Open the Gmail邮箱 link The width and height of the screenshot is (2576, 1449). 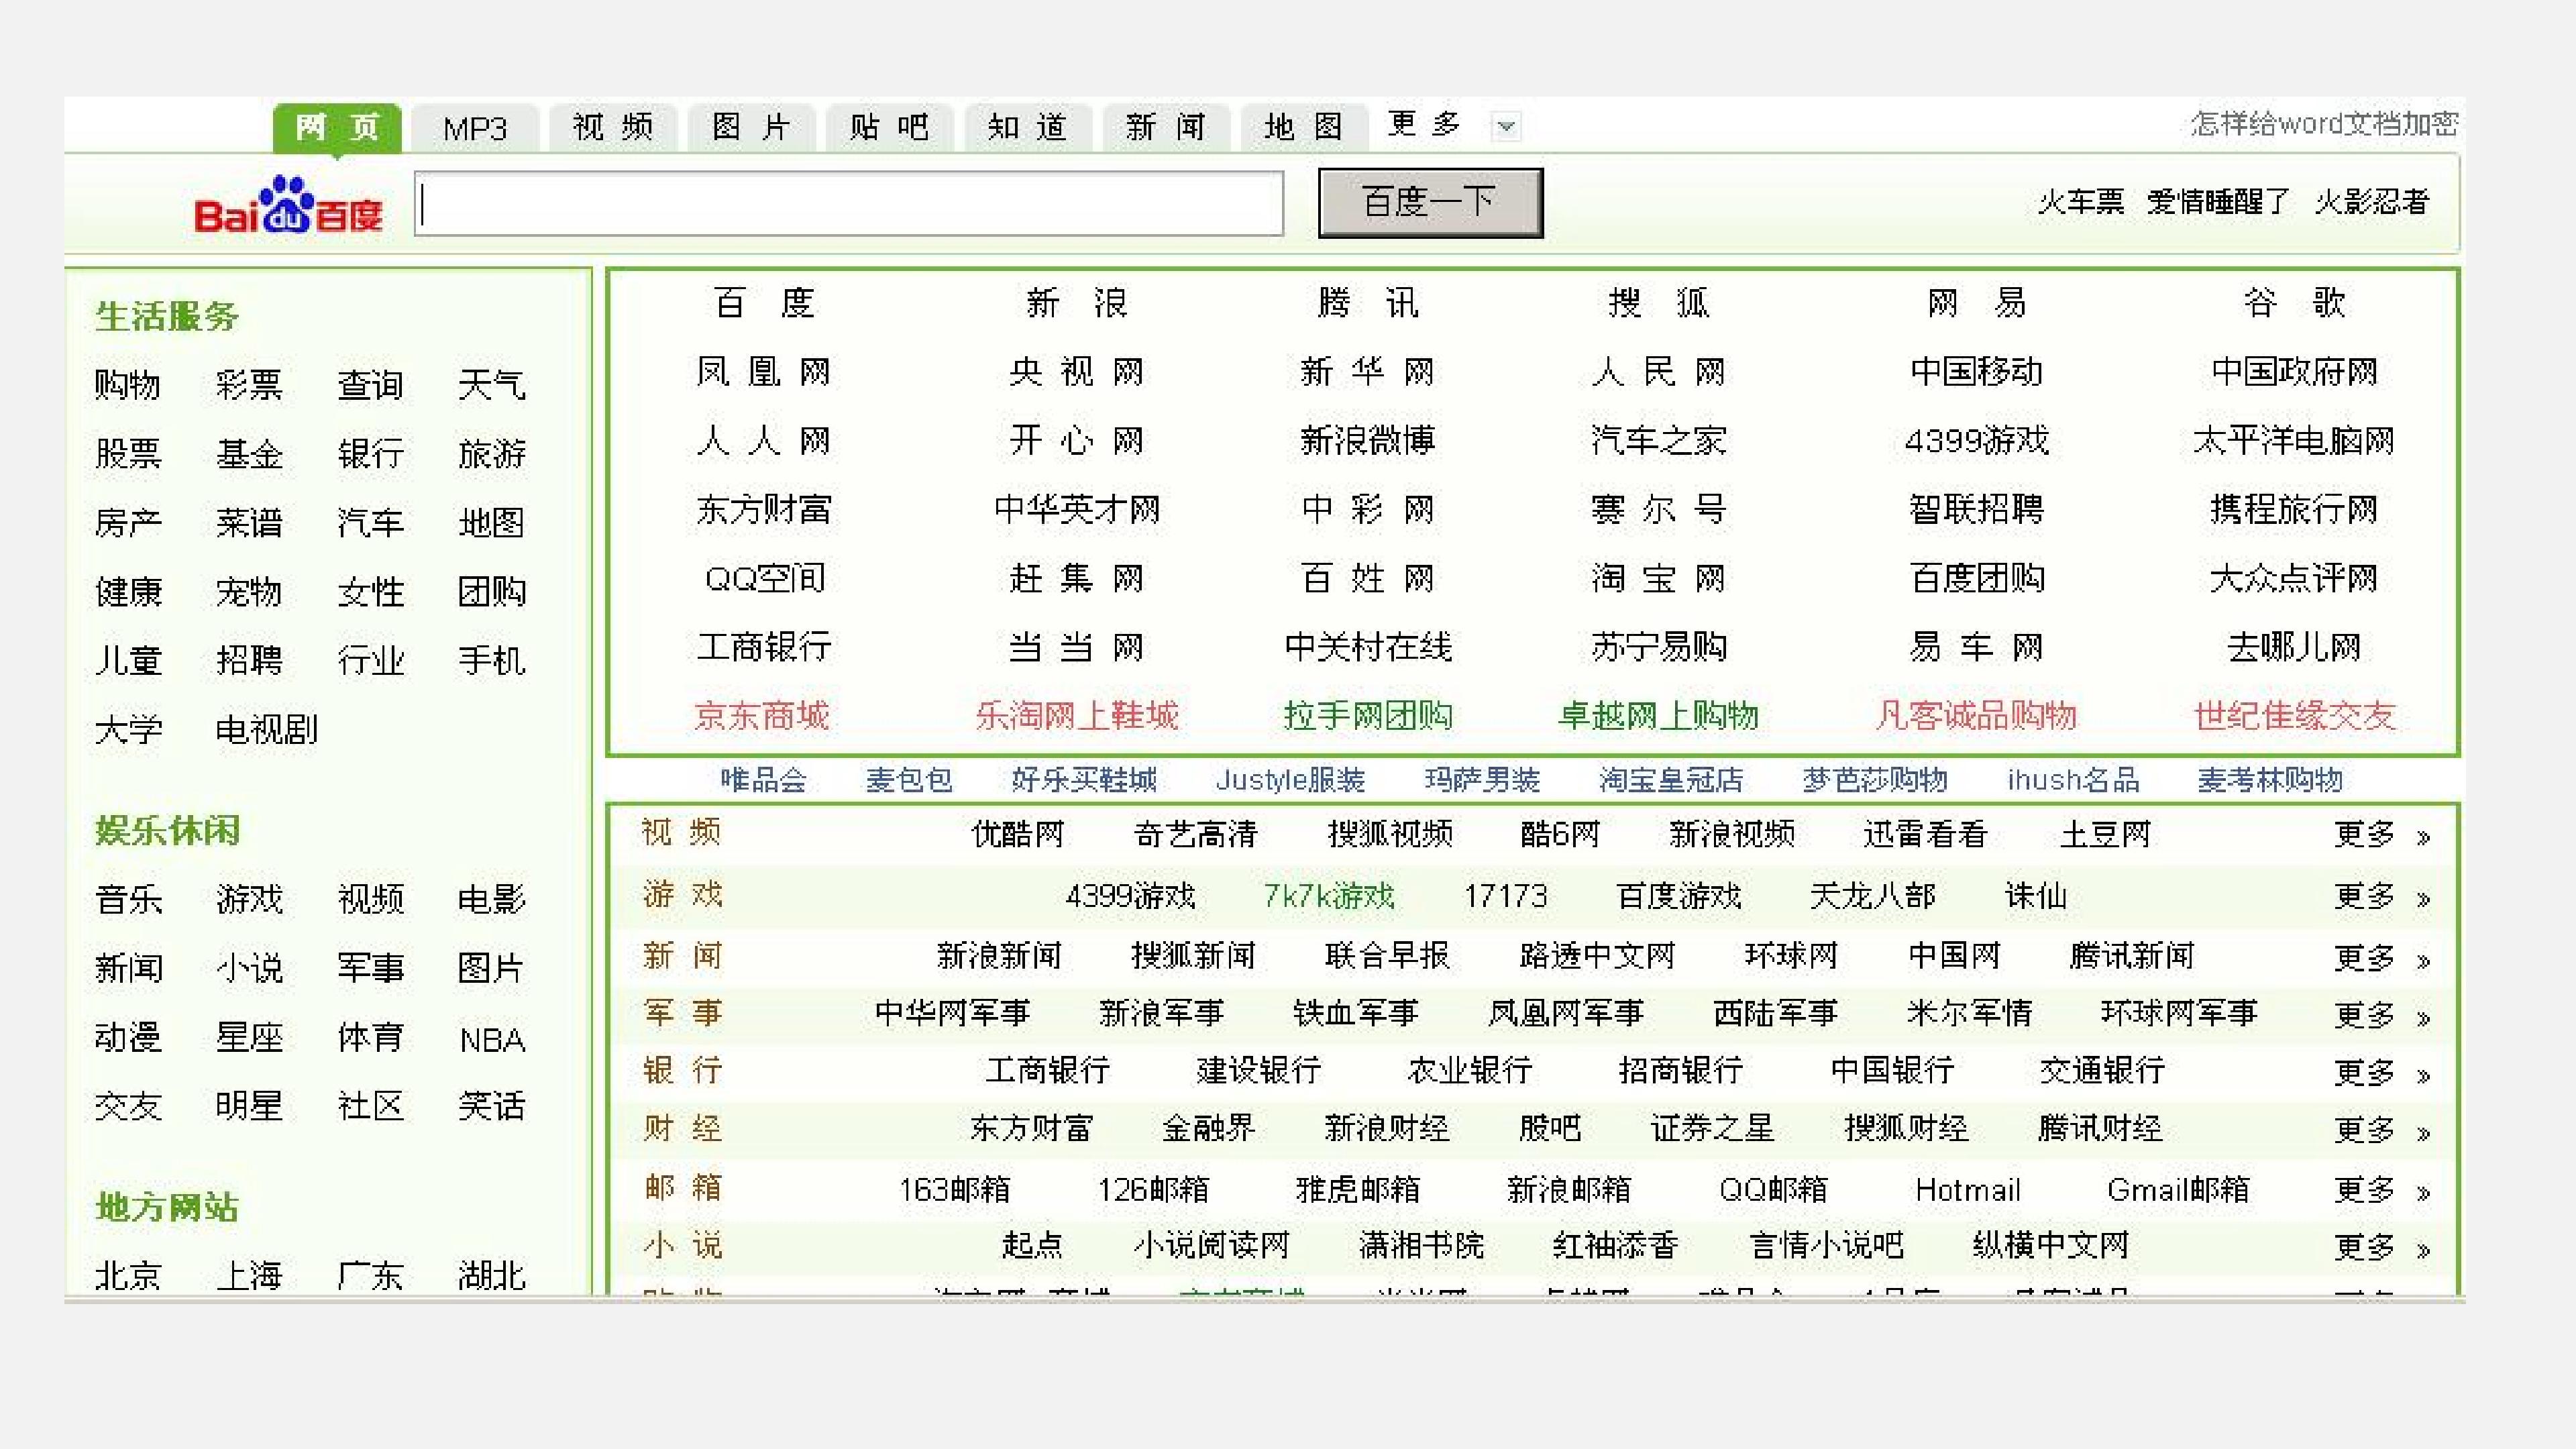[x=2178, y=1190]
